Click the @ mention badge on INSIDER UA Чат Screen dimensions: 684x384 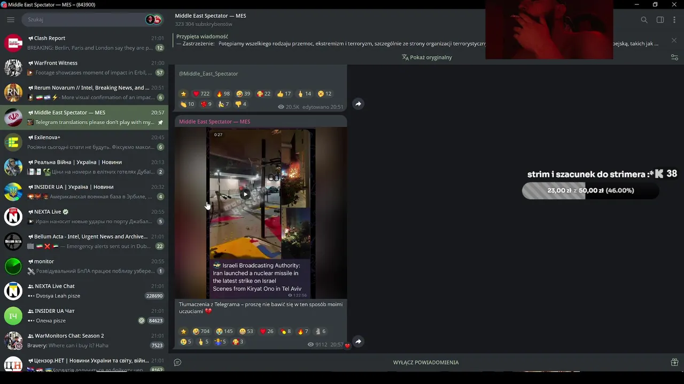[142, 321]
